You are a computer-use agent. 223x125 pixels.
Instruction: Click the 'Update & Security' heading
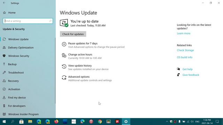(14, 29)
